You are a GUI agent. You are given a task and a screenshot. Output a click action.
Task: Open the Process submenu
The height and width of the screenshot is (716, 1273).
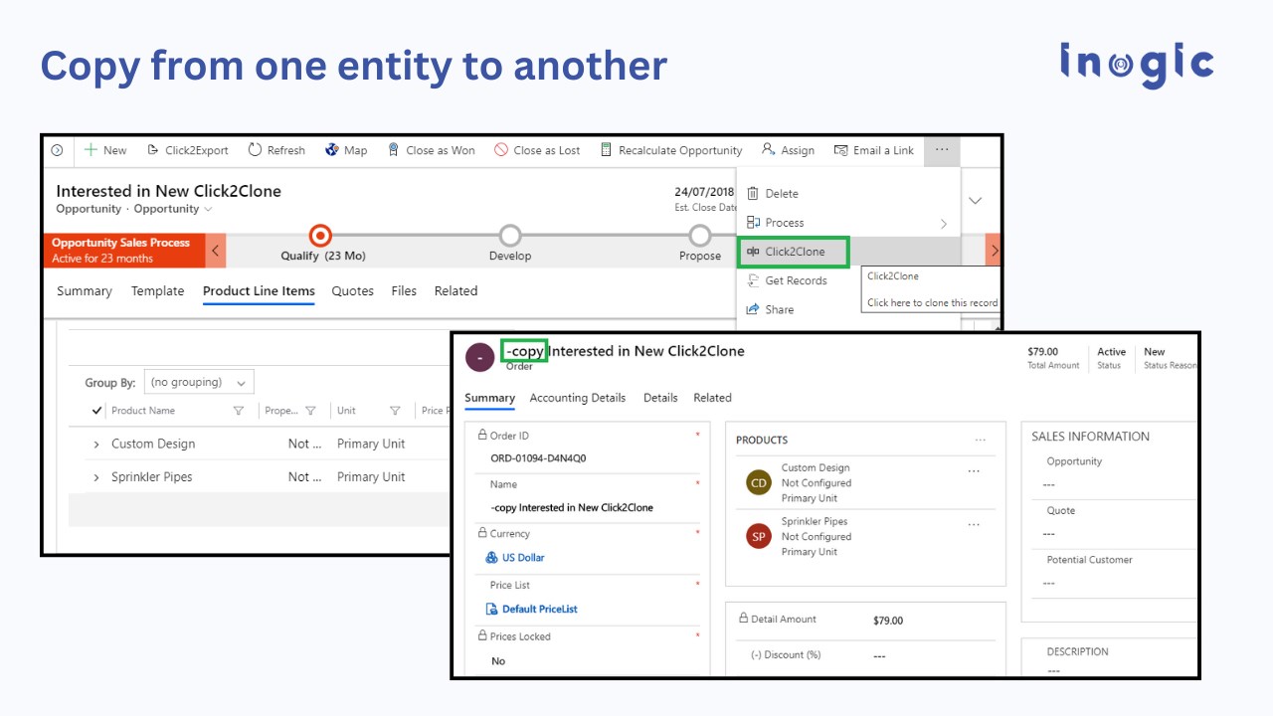(775, 223)
